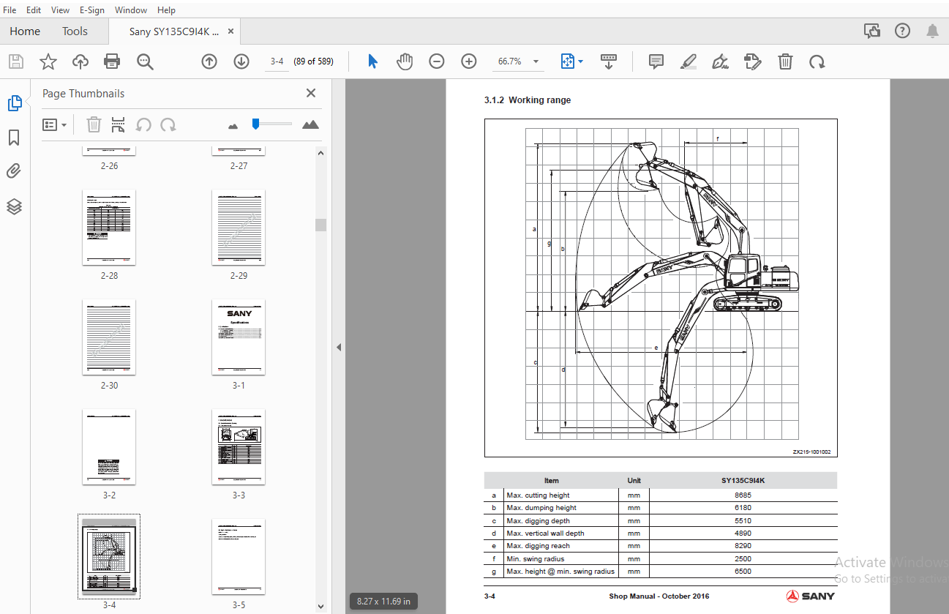This screenshot has height=614, width=949.
Task: Select the Highlight text tool
Action: coord(689,61)
